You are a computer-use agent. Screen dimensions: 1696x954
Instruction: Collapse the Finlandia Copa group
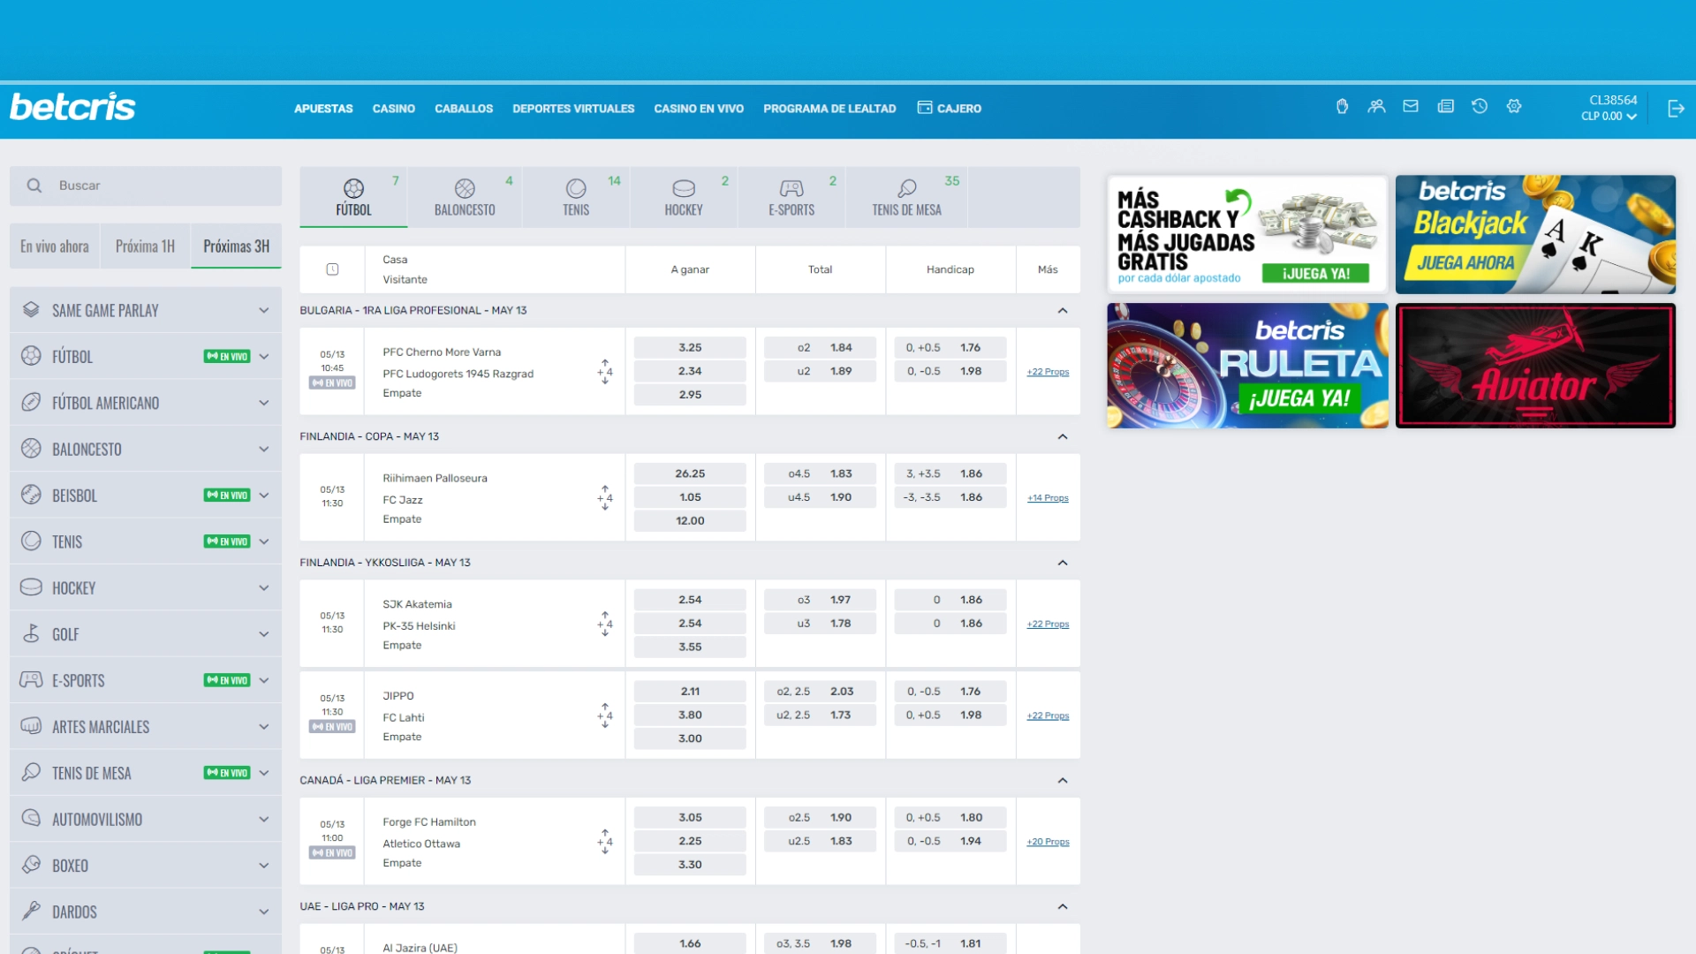(x=1063, y=436)
